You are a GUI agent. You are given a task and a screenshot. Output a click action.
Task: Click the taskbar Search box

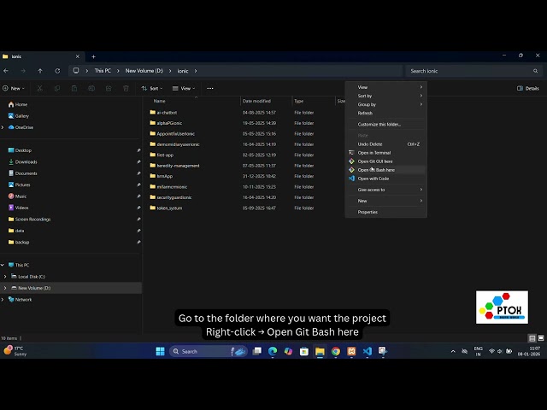[209, 351]
